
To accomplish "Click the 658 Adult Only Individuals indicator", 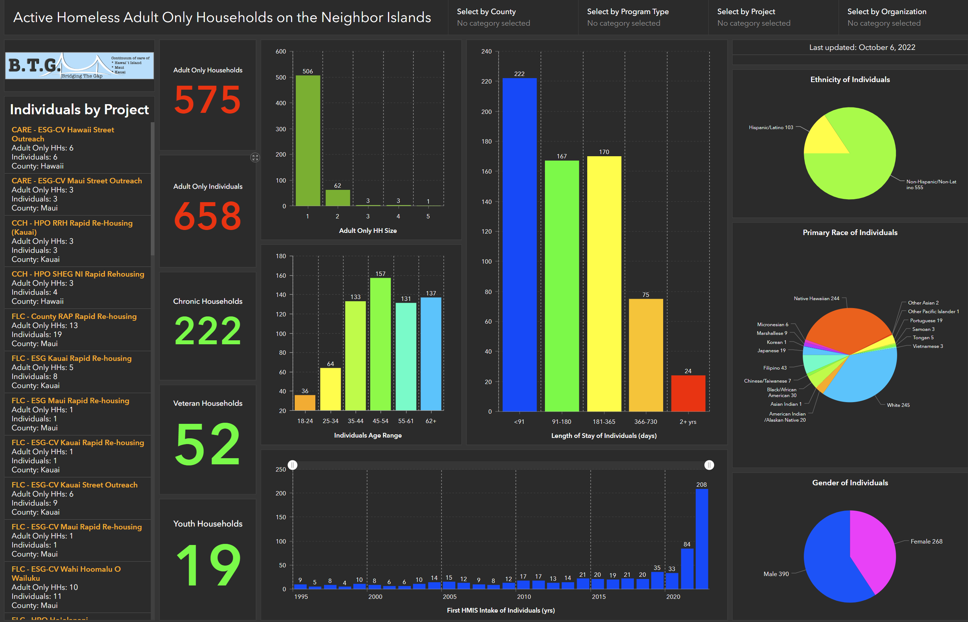I will click(208, 211).
